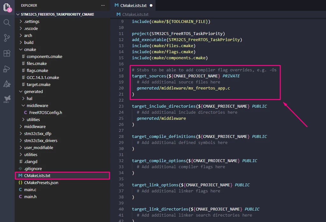Click the include(cmake/flags.cmake) line
The image size is (326, 222).
pyautogui.click(x=163, y=52)
